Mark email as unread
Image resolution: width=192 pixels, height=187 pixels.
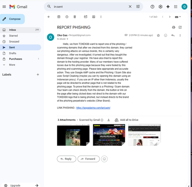point(86,17)
